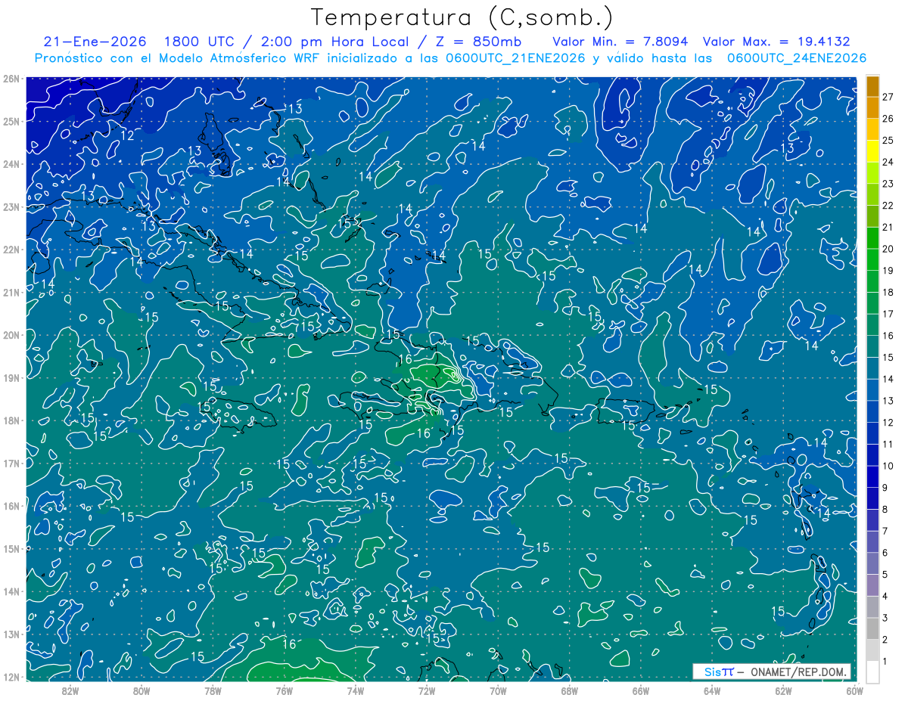This screenshot has width=908, height=701.
Task: Click the '68W' longitude axis label
Action: pos(569,690)
